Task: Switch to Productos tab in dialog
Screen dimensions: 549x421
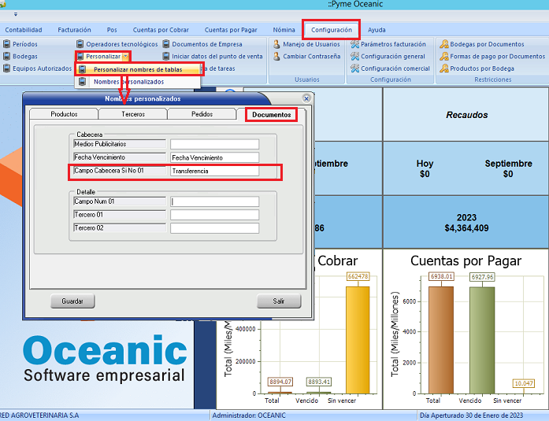Action: pyautogui.click(x=64, y=114)
